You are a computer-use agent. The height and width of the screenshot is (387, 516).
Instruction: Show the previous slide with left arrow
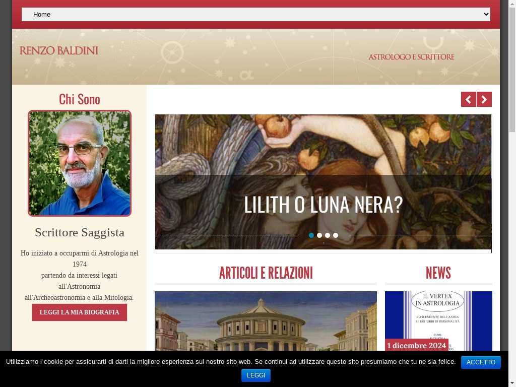(x=468, y=99)
